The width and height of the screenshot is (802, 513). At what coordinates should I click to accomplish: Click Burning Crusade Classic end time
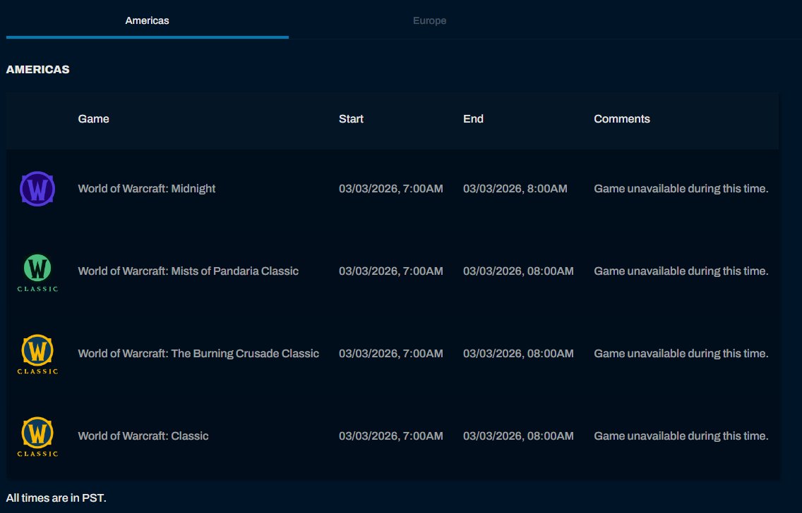pyautogui.click(x=518, y=353)
